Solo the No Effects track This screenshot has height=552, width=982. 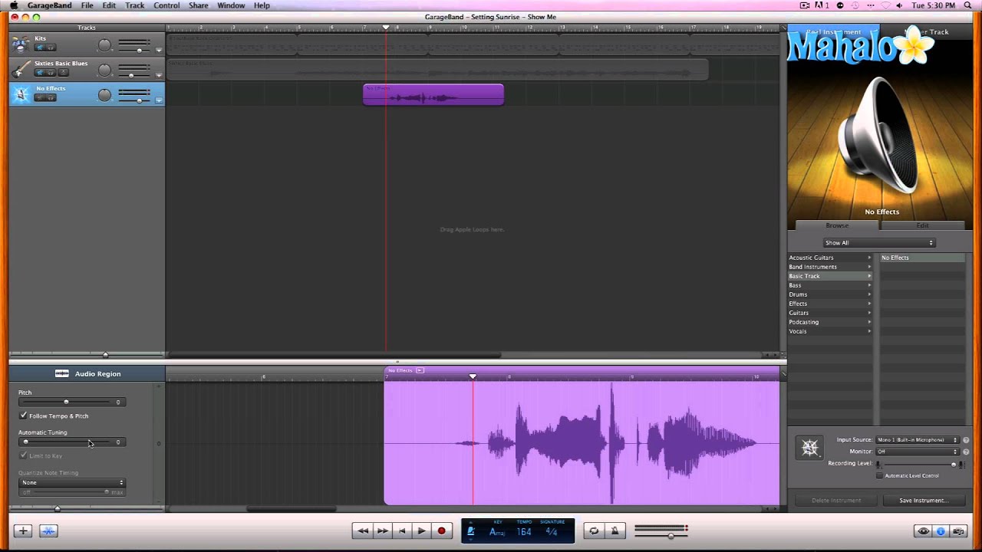51,97
